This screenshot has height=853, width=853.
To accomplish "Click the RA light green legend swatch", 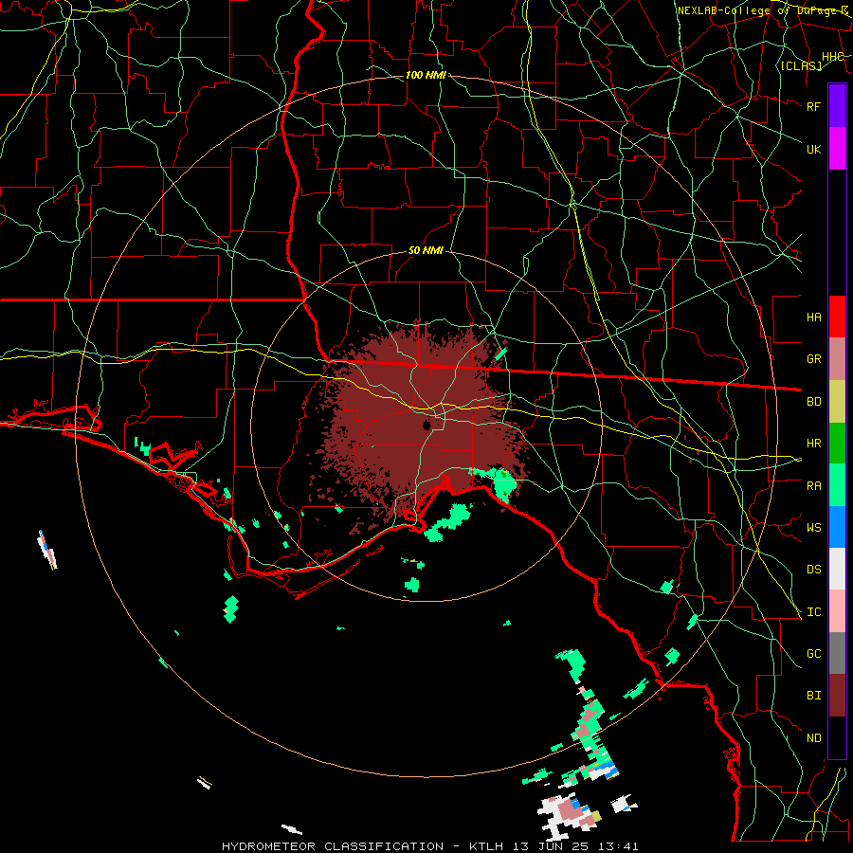I will [837, 485].
